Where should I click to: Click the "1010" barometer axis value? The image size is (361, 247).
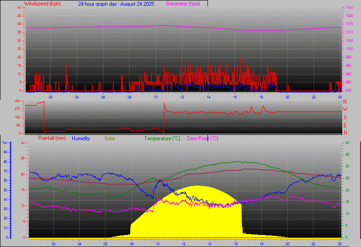click(x=349, y=32)
